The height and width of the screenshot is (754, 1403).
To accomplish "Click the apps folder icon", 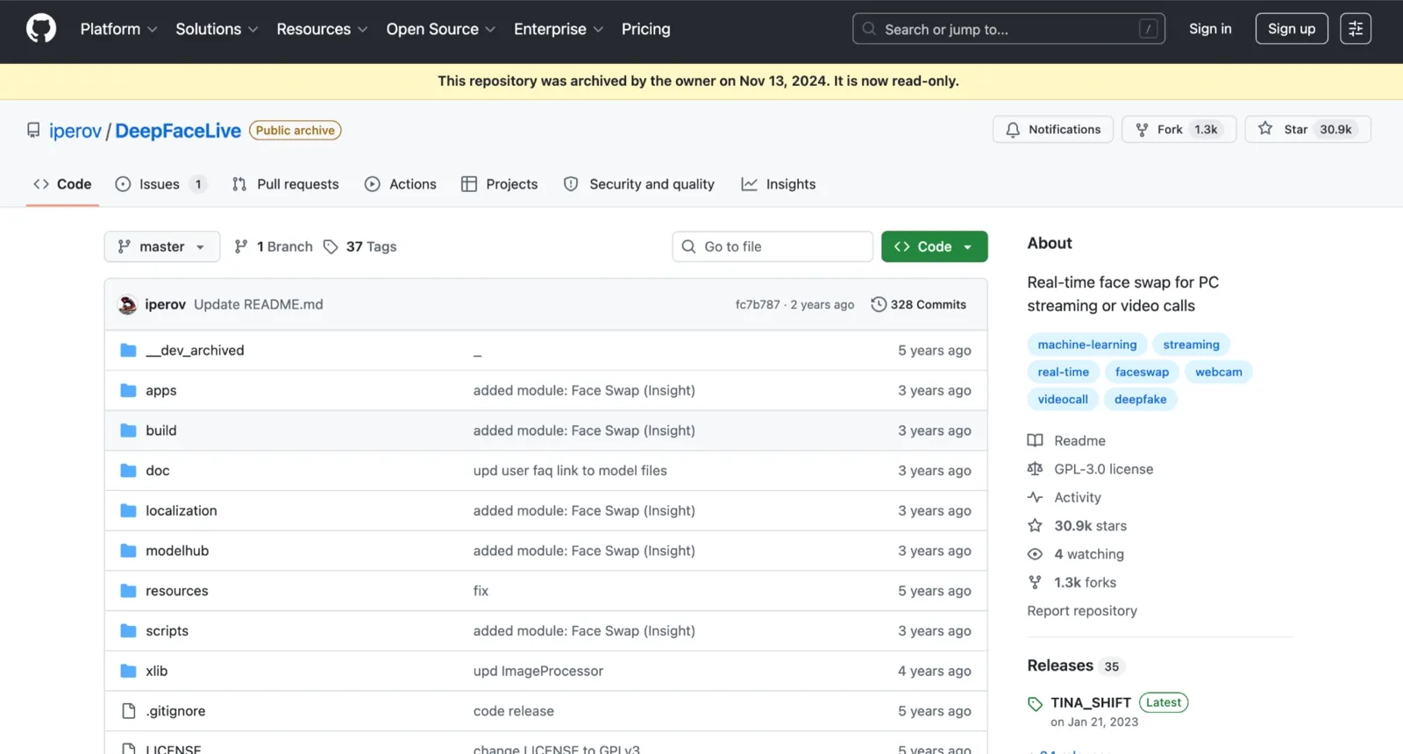I will [x=128, y=390].
